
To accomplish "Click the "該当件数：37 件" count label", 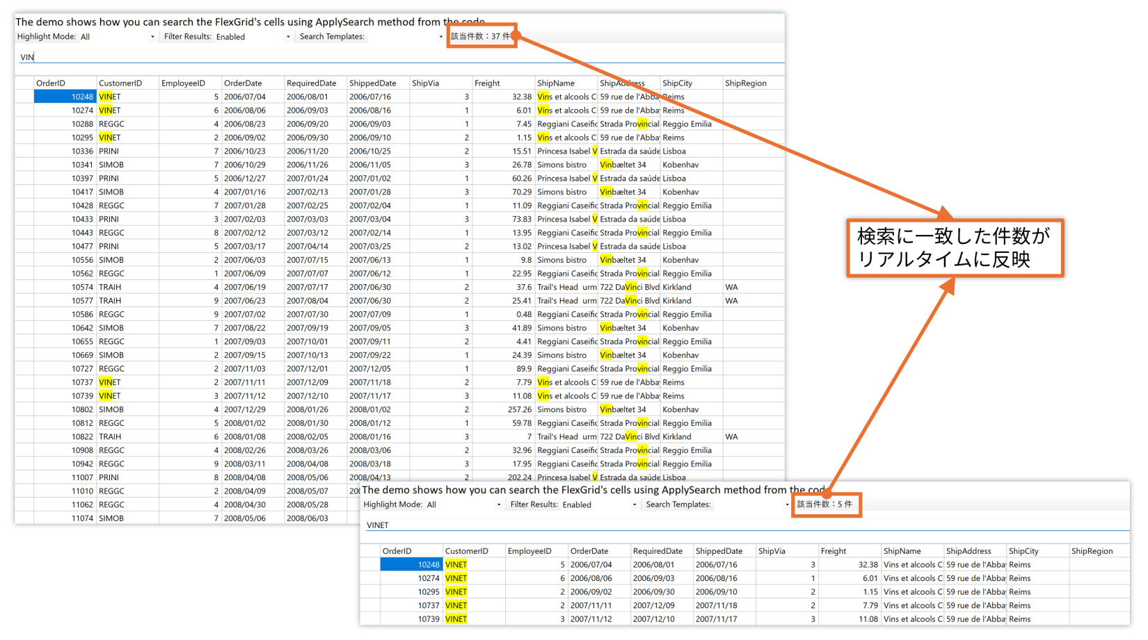I will 481,36.
